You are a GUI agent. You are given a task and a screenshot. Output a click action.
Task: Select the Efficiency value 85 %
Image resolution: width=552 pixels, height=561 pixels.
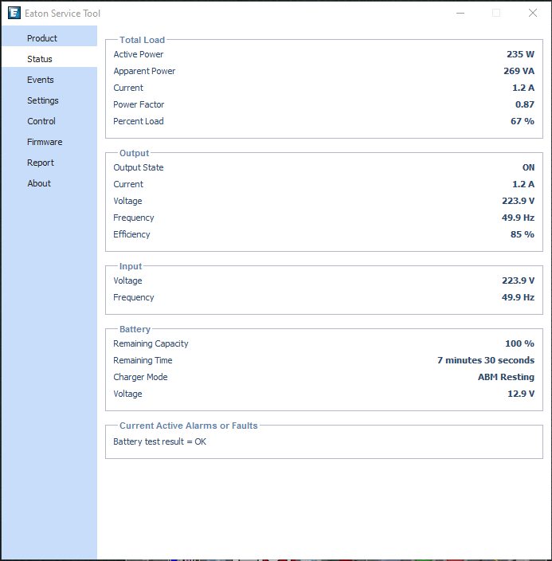[523, 234]
